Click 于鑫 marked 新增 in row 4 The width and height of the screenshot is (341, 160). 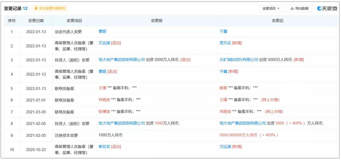click(x=223, y=71)
